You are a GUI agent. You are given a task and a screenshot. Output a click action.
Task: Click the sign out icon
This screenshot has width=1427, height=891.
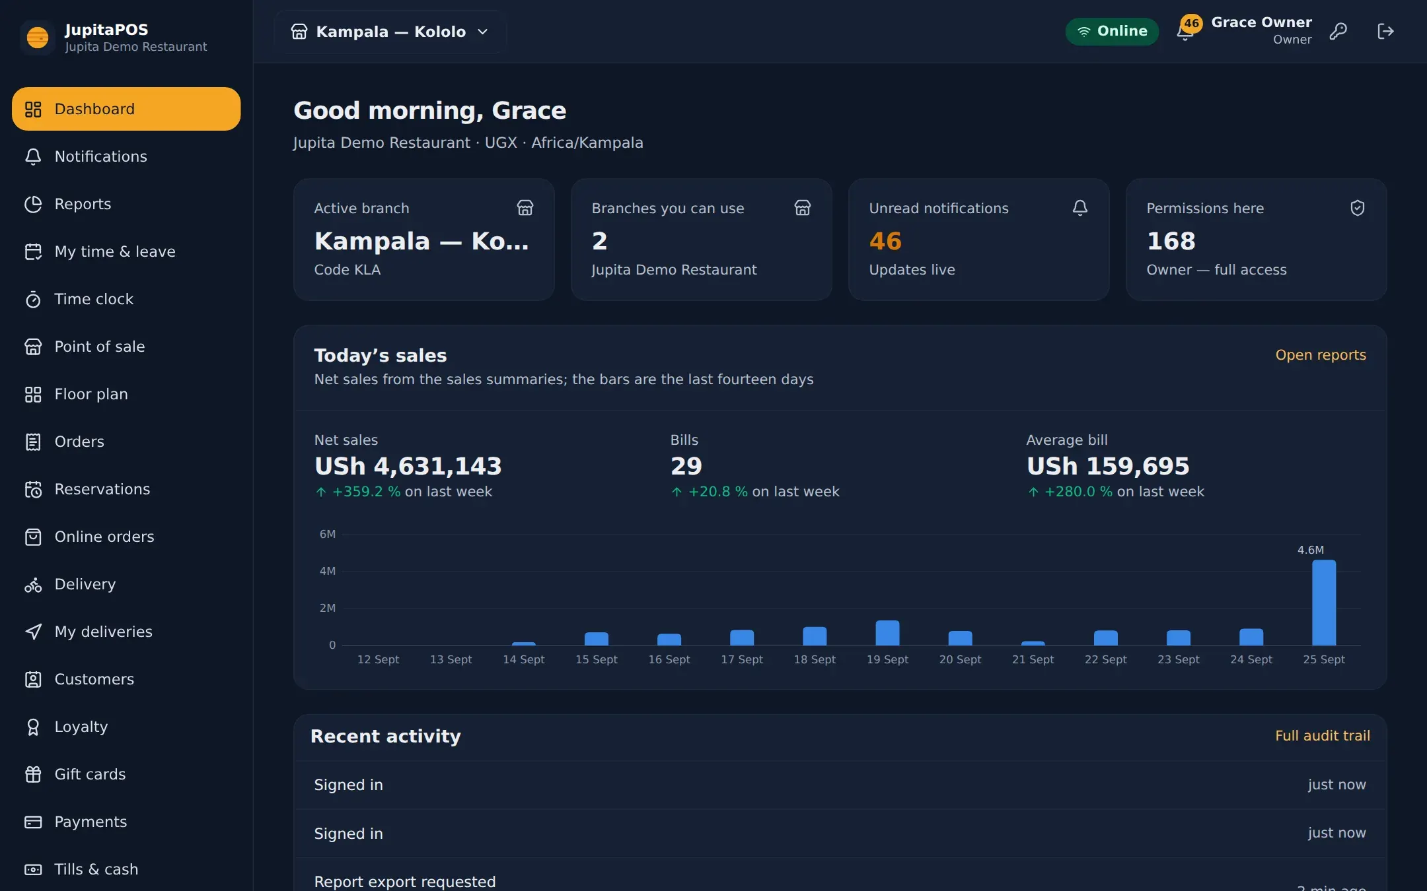pyautogui.click(x=1385, y=31)
